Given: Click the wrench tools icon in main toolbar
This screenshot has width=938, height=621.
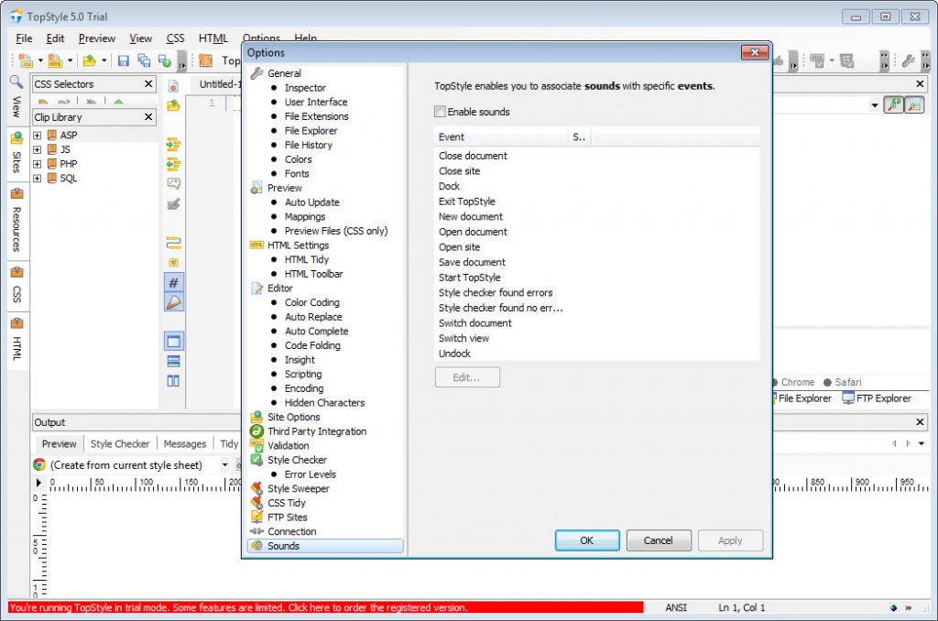Looking at the screenshot, I should [x=908, y=60].
